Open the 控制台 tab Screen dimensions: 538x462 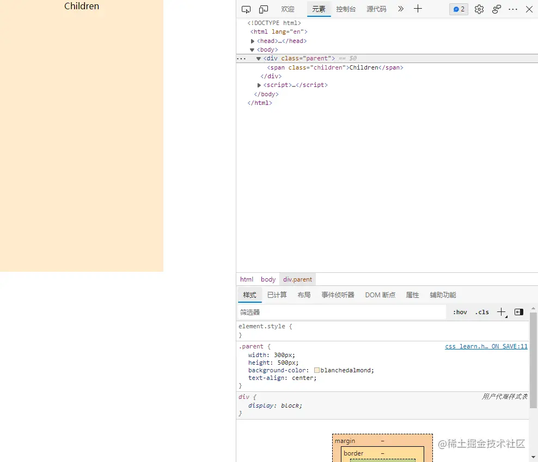click(x=346, y=9)
